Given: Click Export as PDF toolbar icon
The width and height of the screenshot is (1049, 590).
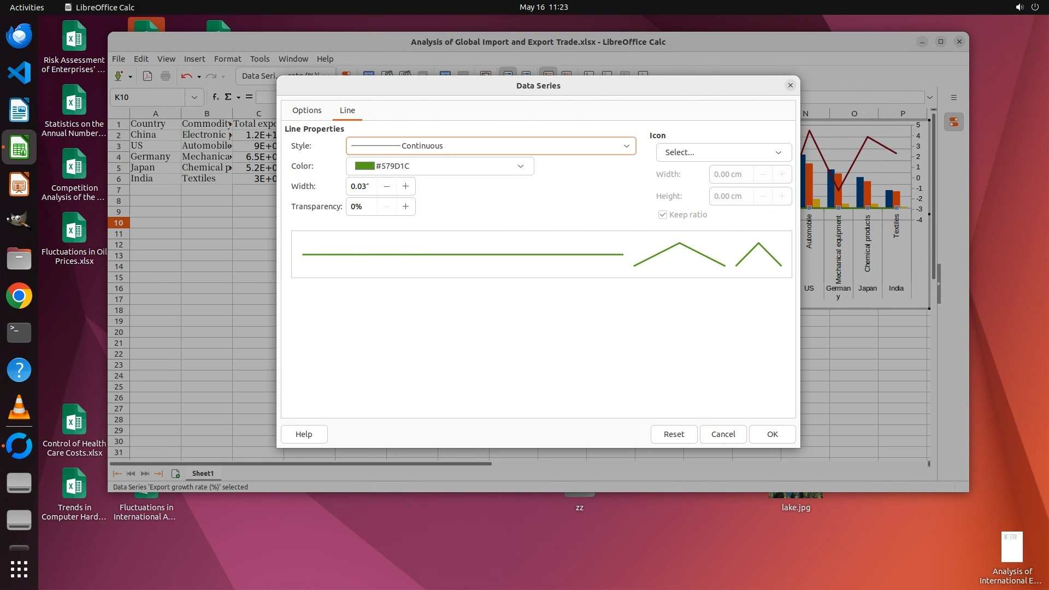Looking at the screenshot, I should click(147, 76).
